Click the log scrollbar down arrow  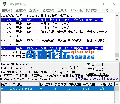pyautogui.click(x=117, y=59)
